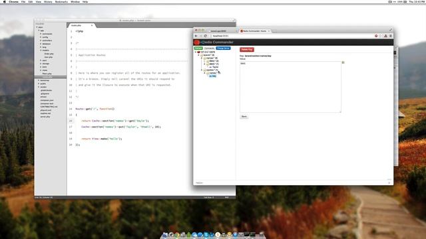Select the Redis Commander: Home browser tab

pos(254,31)
